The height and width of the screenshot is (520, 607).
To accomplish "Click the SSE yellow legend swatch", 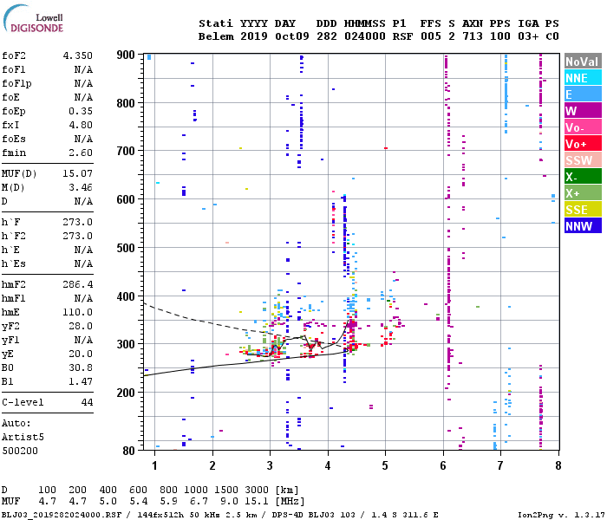I will pyautogui.click(x=583, y=210).
